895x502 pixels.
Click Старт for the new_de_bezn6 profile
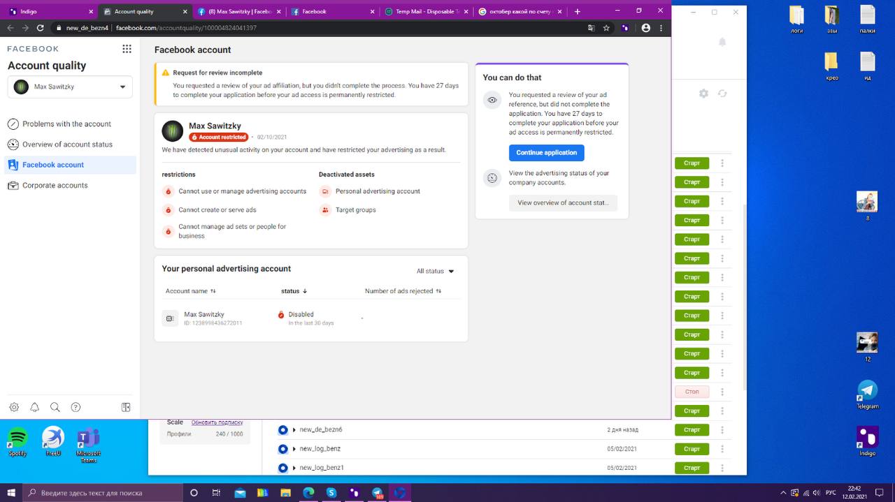tap(692, 430)
